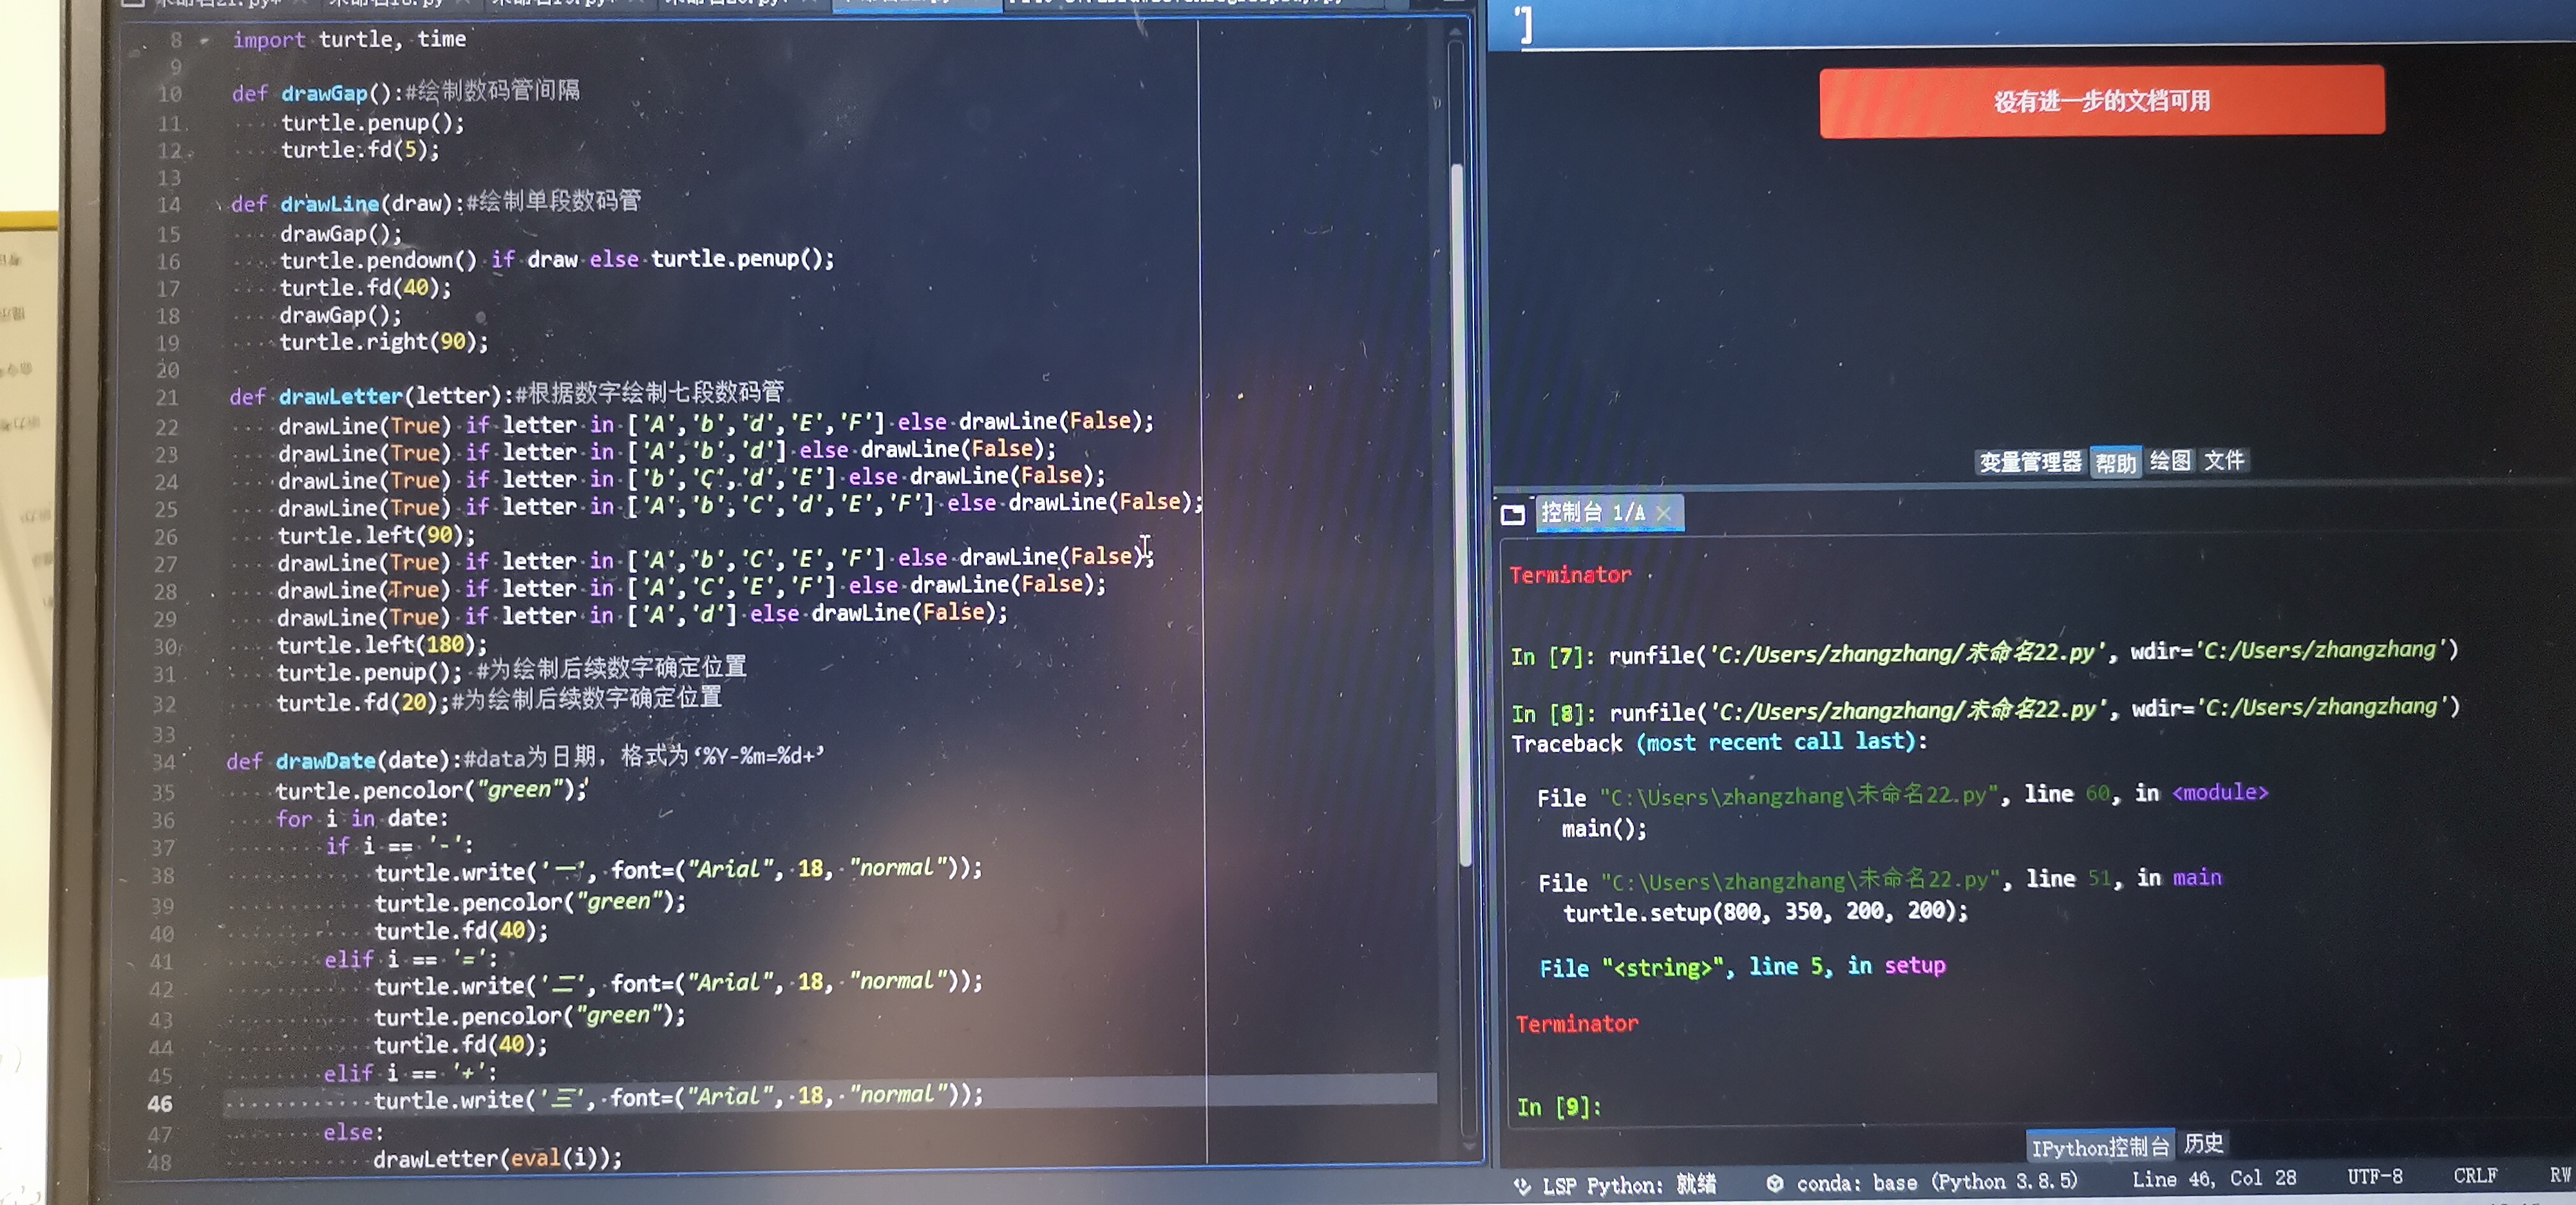This screenshot has height=1205, width=2576.
Task: Click the 没有进一步的文档可用 red banner
Action: click(2101, 101)
